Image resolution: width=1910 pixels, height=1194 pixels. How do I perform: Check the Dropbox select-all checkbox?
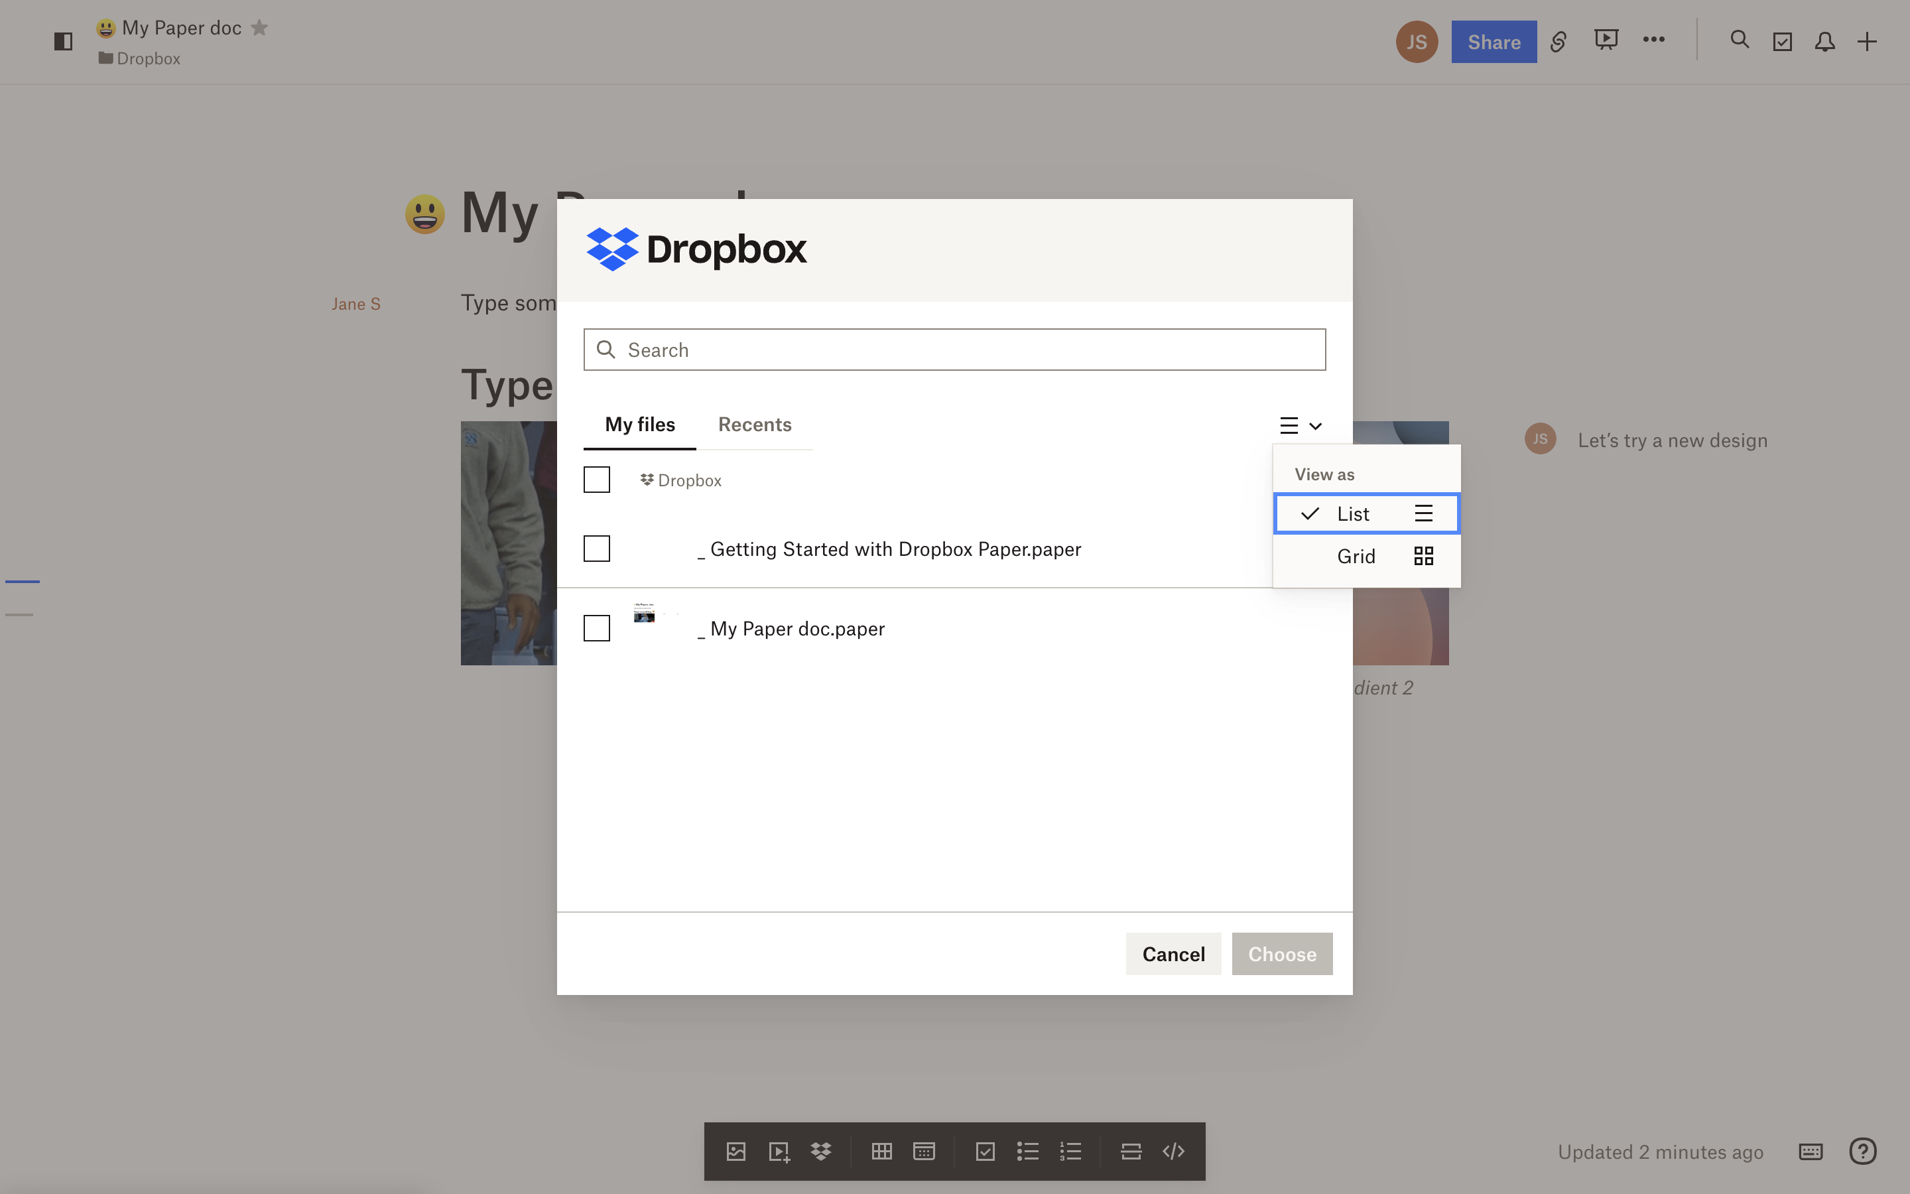coord(597,480)
